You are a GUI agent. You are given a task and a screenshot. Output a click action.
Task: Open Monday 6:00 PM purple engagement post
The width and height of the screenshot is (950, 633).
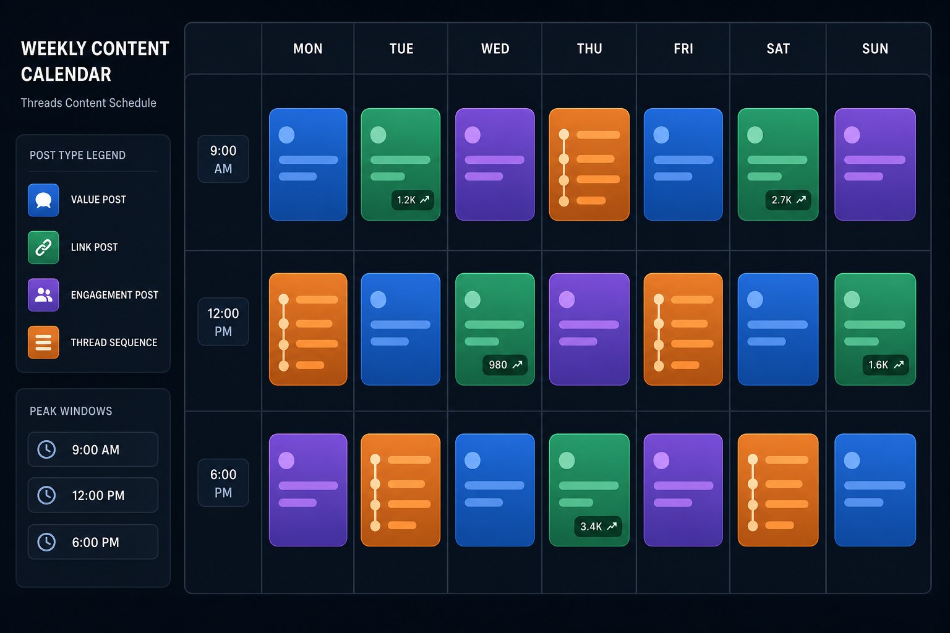click(x=308, y=490)
